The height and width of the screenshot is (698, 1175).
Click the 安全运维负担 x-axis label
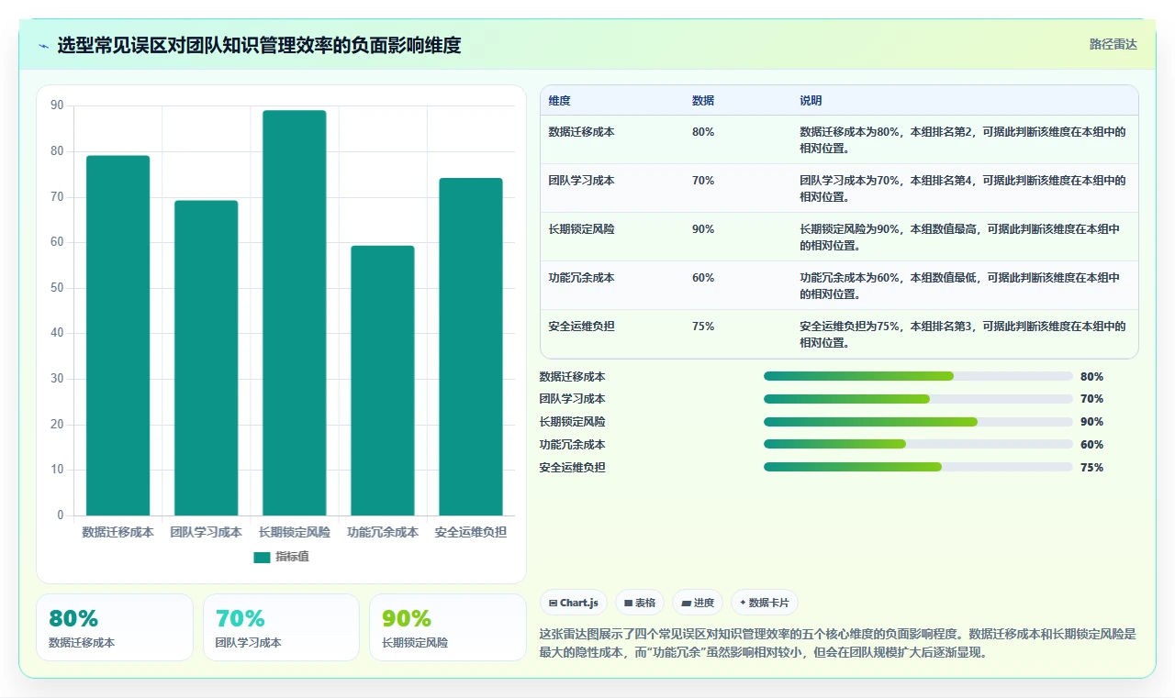tap(470, 532)
